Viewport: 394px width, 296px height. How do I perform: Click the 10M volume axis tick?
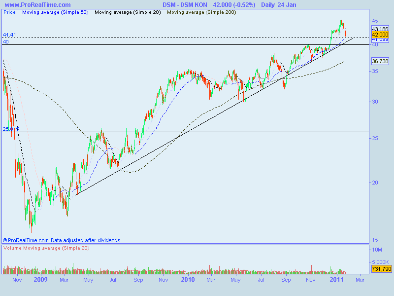[x=377, y=250]
